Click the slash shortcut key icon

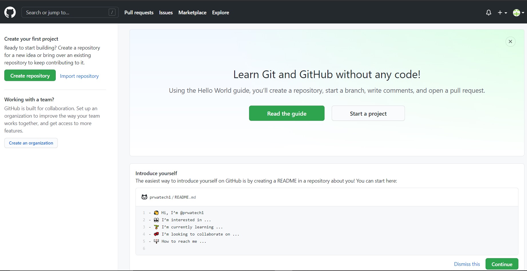coord(112,12)
